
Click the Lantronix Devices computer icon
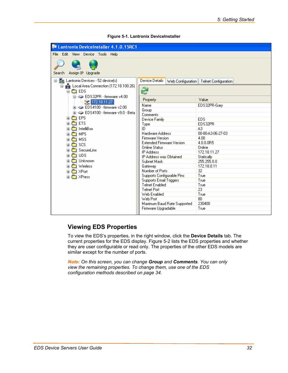point(62,81)
